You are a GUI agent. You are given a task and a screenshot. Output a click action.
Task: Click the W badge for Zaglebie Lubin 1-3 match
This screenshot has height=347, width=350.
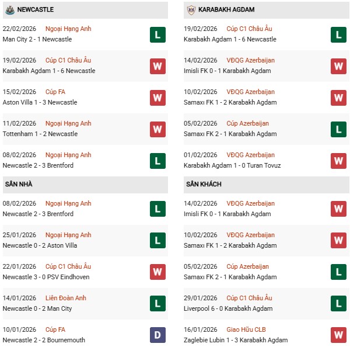pos(338,335)
